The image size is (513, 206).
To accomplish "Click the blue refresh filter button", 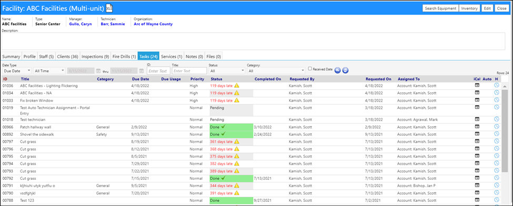I will [x=345, y=70].
